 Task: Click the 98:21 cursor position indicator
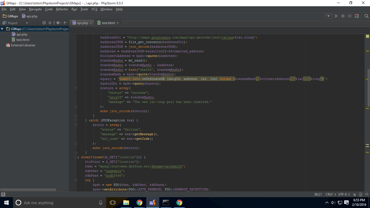(318, 194)
